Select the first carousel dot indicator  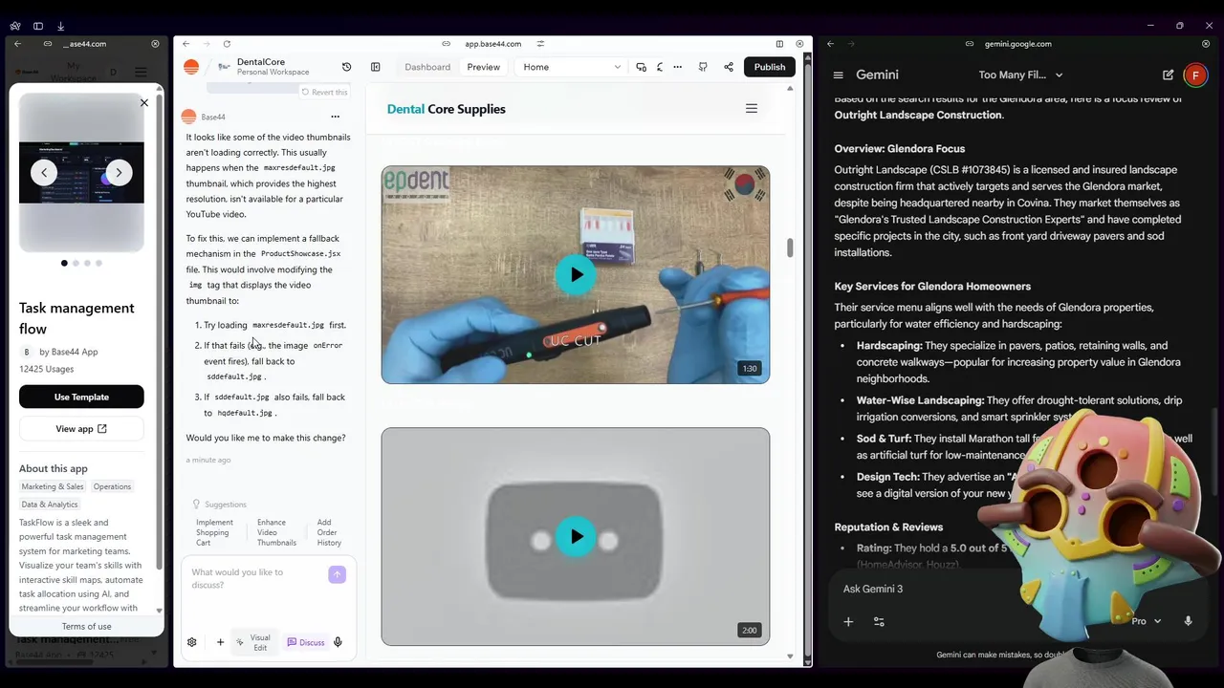coord(64,263)
